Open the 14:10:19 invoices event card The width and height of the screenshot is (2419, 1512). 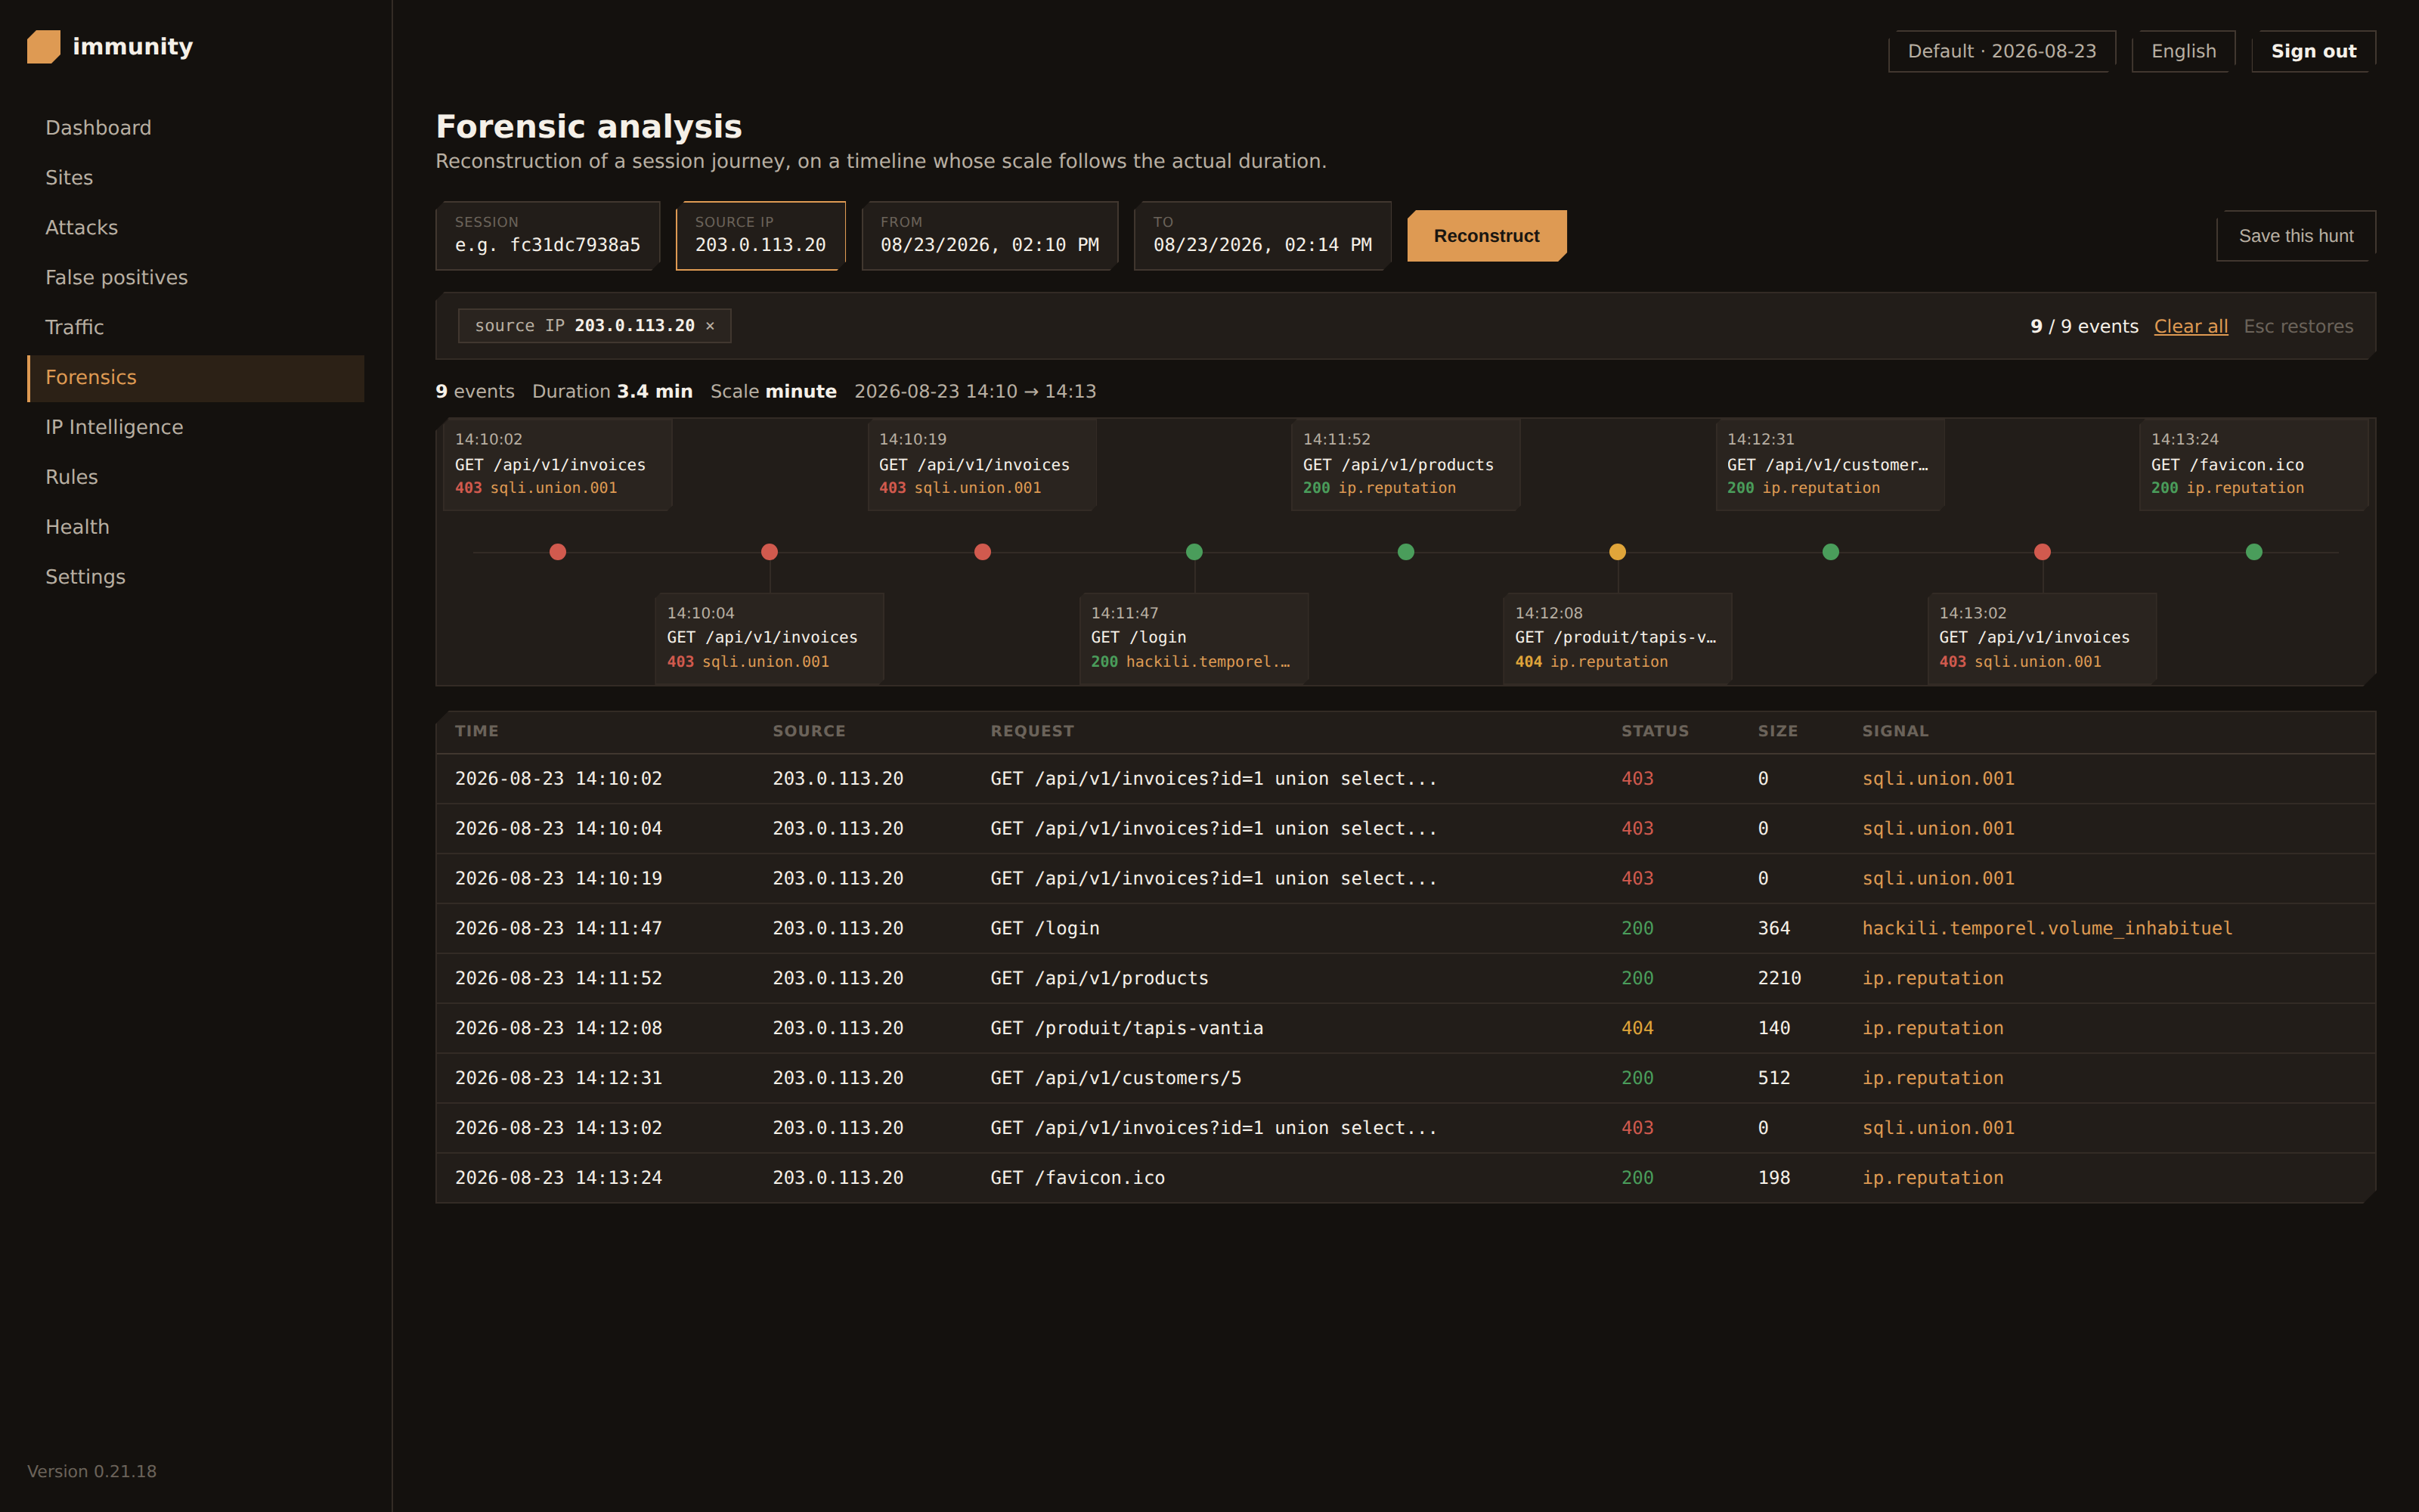click(982, 464)
